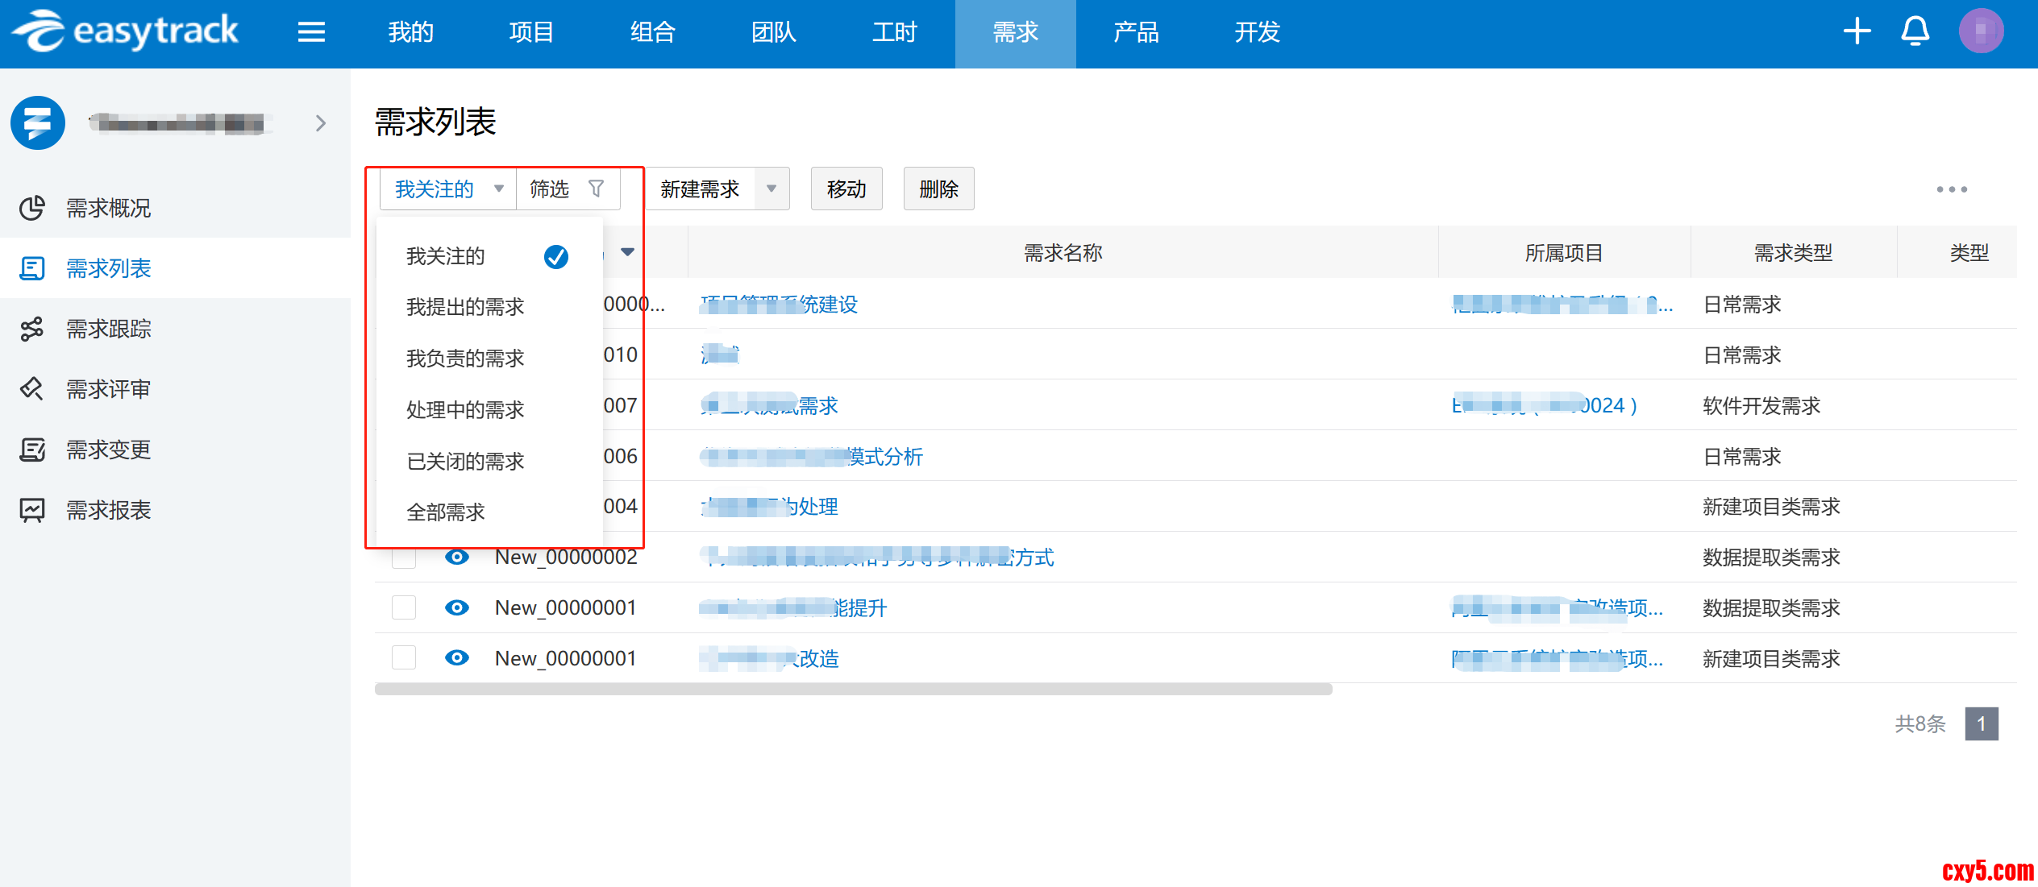The width and height of the screenshot is (2038, 887).
Task: Toggle eye icon on New_00000002 row
Action: (457, 557)
